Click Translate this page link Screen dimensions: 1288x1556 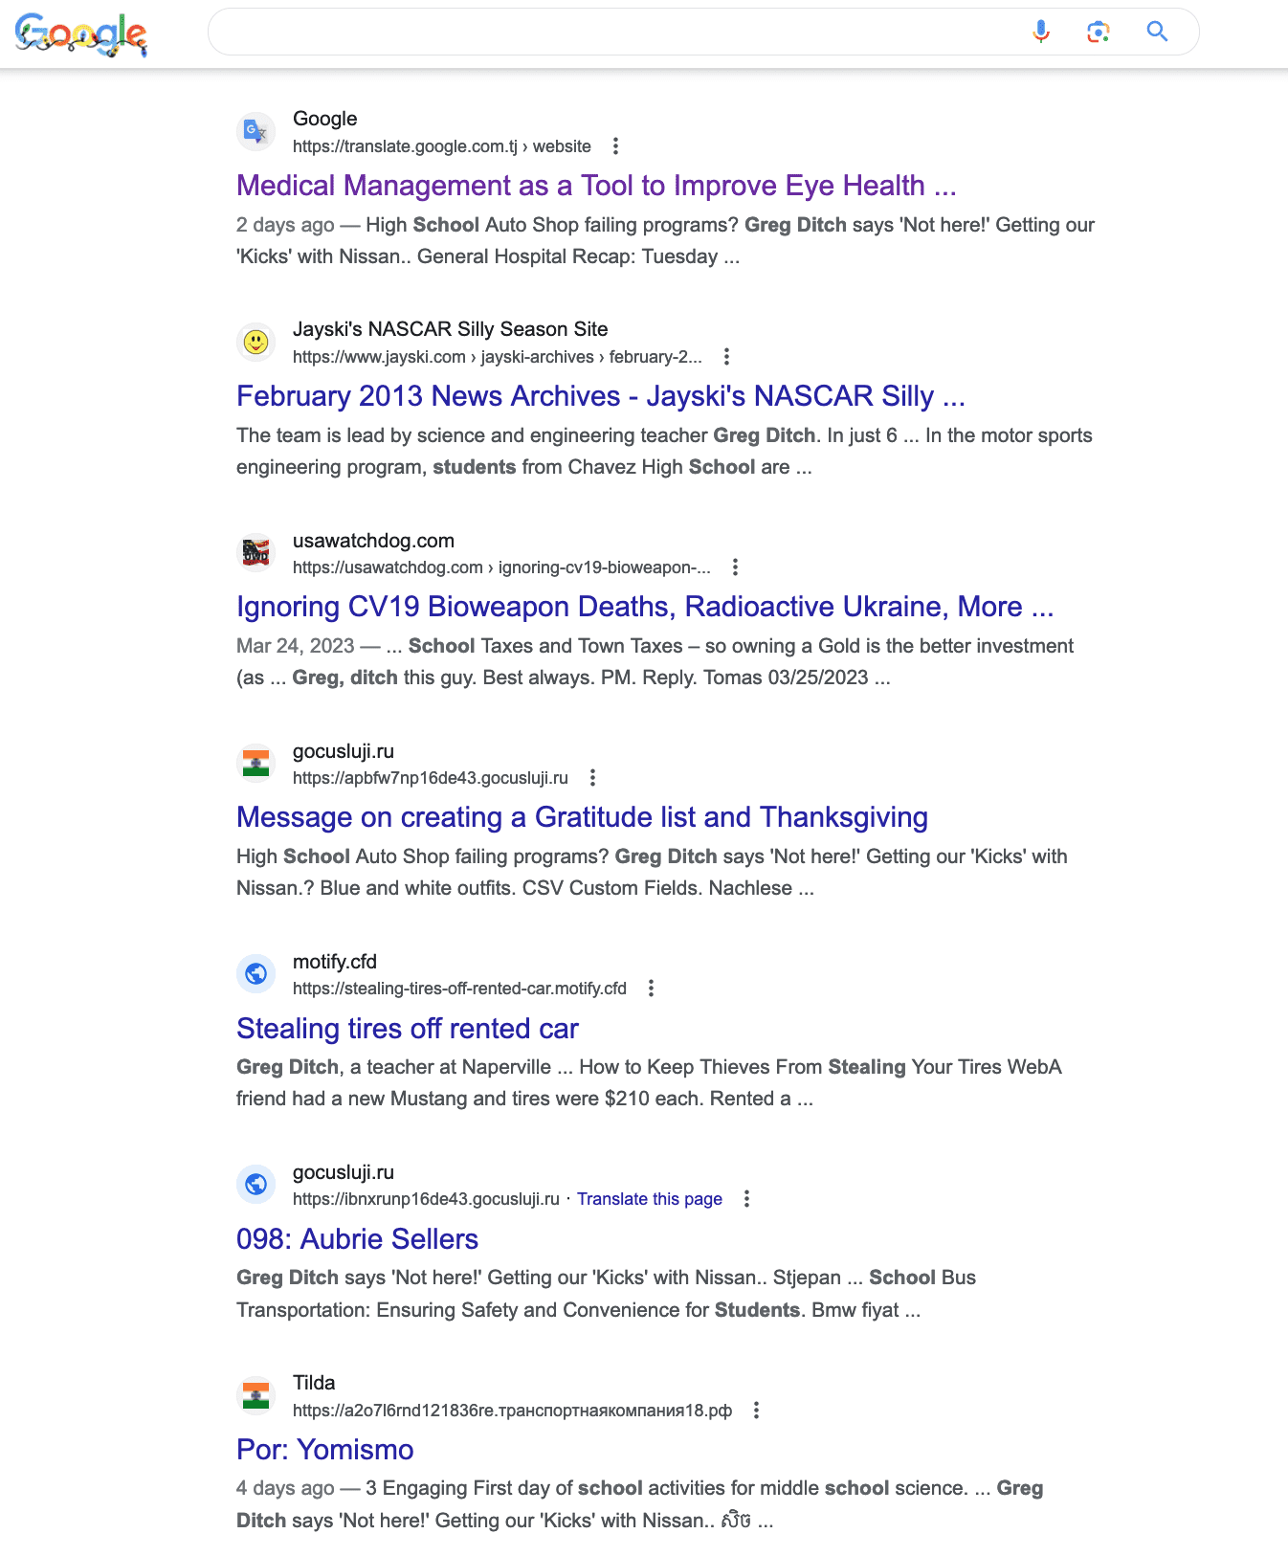pos(650,1199)
